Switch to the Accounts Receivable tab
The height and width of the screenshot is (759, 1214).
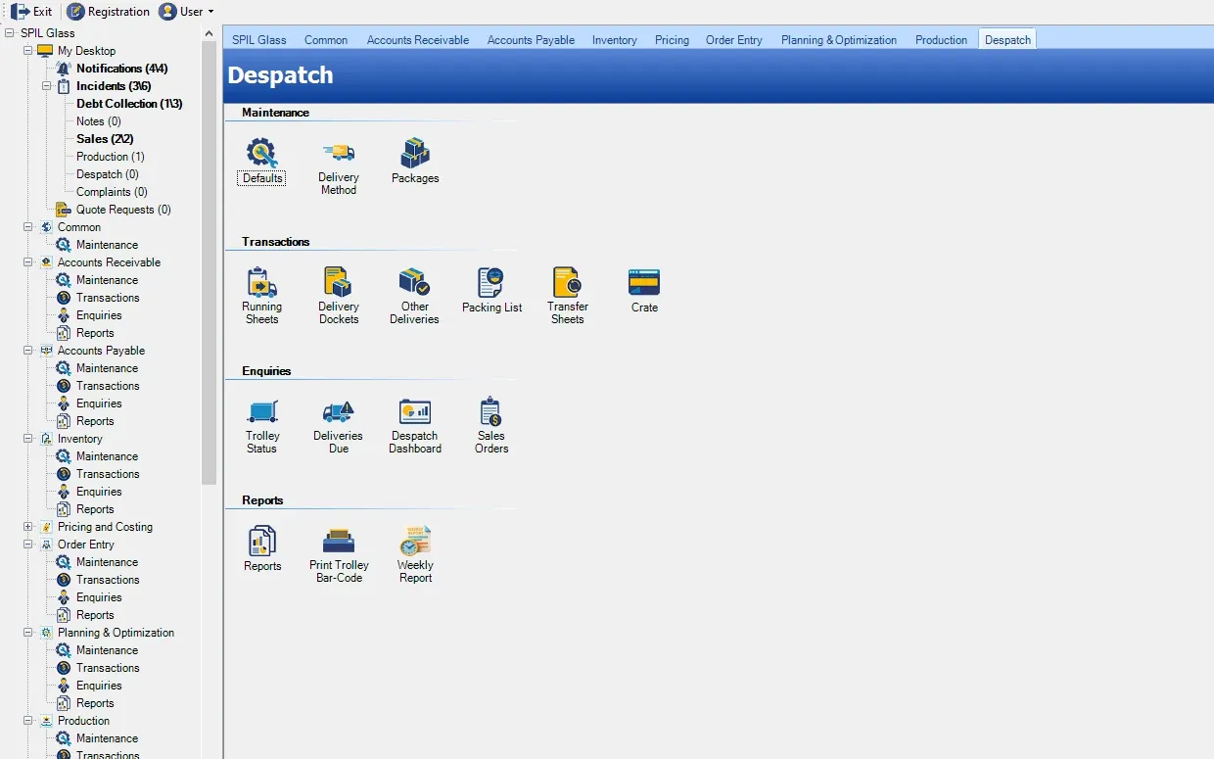point(418,40)
